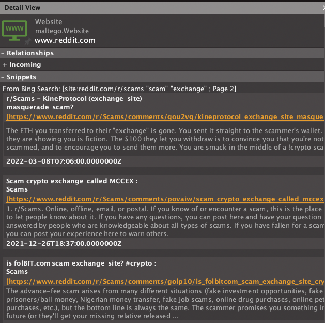Expand the Incoming relationships section

coord(5,65)
